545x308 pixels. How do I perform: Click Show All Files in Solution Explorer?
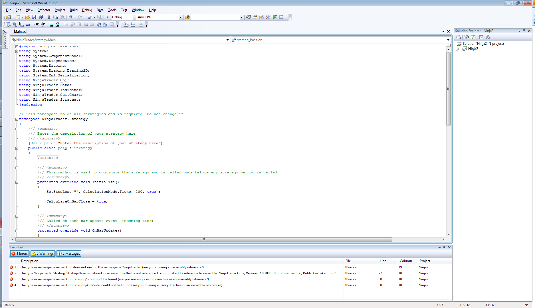(x=467, y=37)
